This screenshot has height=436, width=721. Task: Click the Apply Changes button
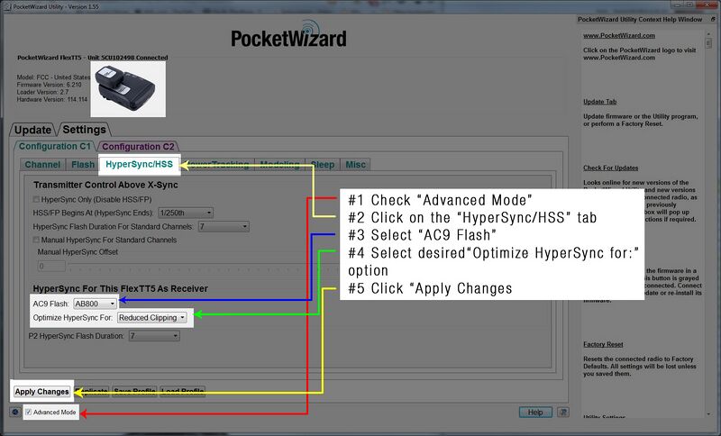tap(41, 392)
